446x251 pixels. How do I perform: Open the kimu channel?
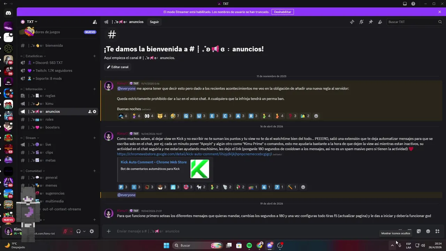click(59, 104)
